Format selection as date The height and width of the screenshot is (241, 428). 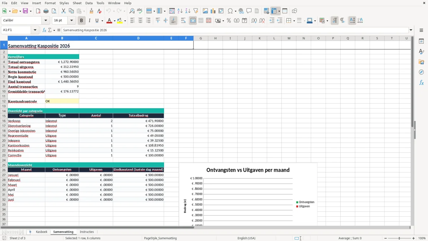point(244,21)
